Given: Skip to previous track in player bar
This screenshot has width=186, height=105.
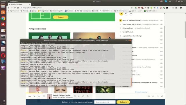Looking at the screenshot, I should 30,96.
